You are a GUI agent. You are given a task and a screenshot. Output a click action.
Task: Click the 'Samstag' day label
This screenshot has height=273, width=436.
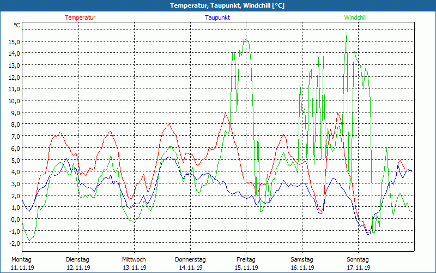click(x=302, y=260)
